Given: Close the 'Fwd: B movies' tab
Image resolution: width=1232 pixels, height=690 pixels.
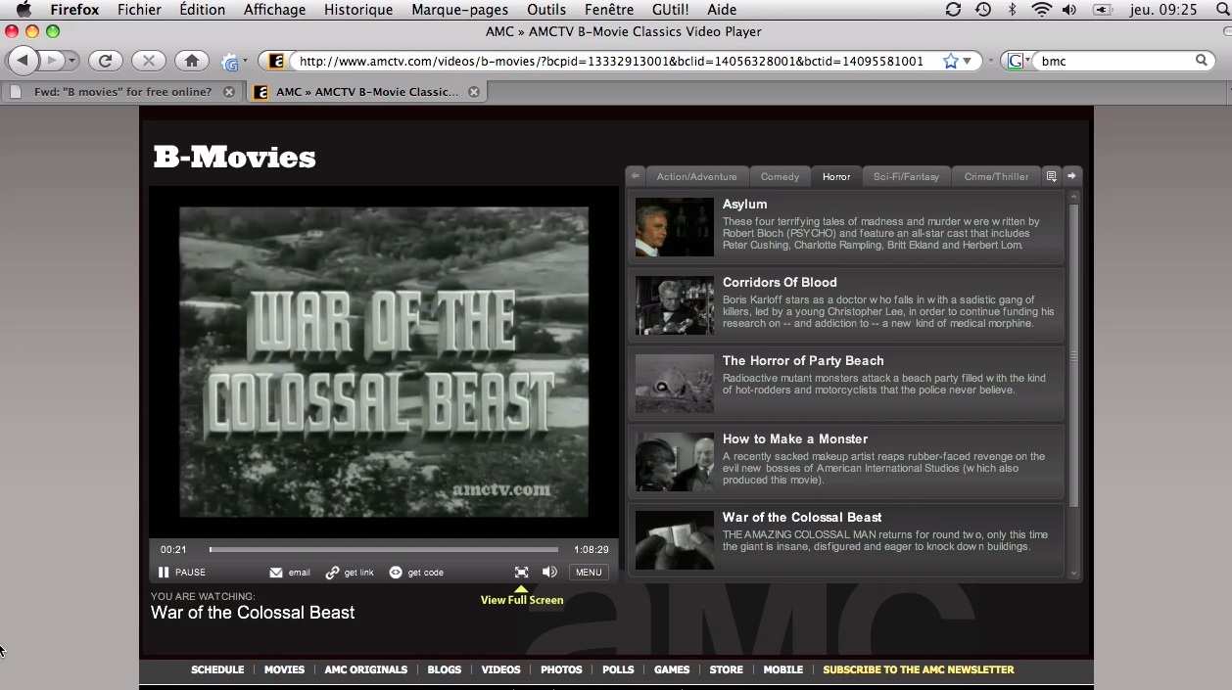Looking at the screenshot, I should 229,92.
